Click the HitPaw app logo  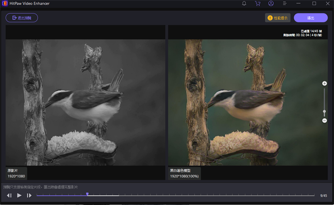(4, 3)
